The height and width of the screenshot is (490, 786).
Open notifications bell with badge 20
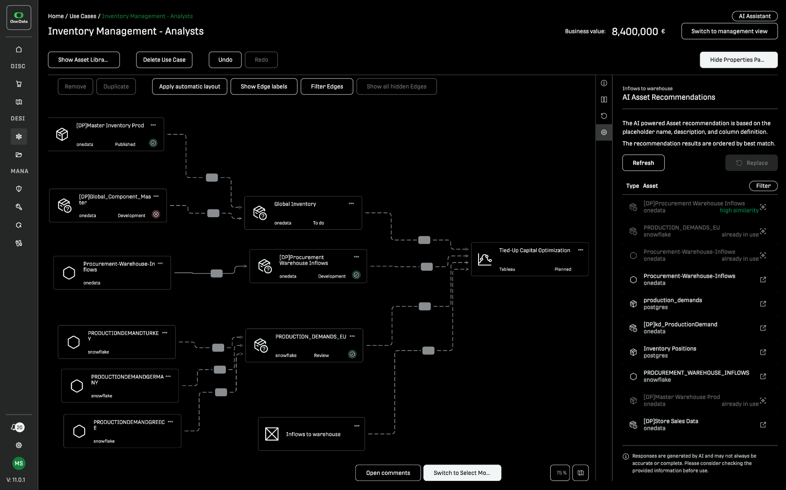click(17, 427)
